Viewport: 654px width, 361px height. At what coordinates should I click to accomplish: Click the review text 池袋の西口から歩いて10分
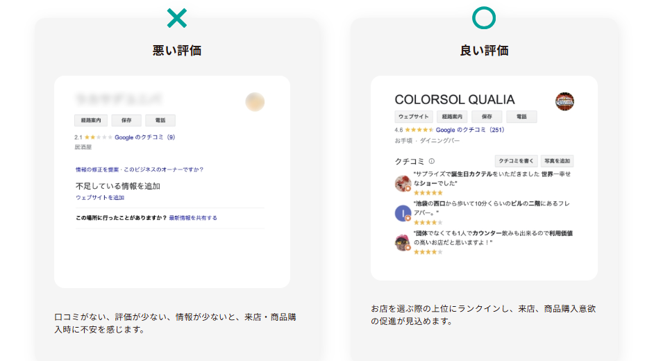pos(492,208)
